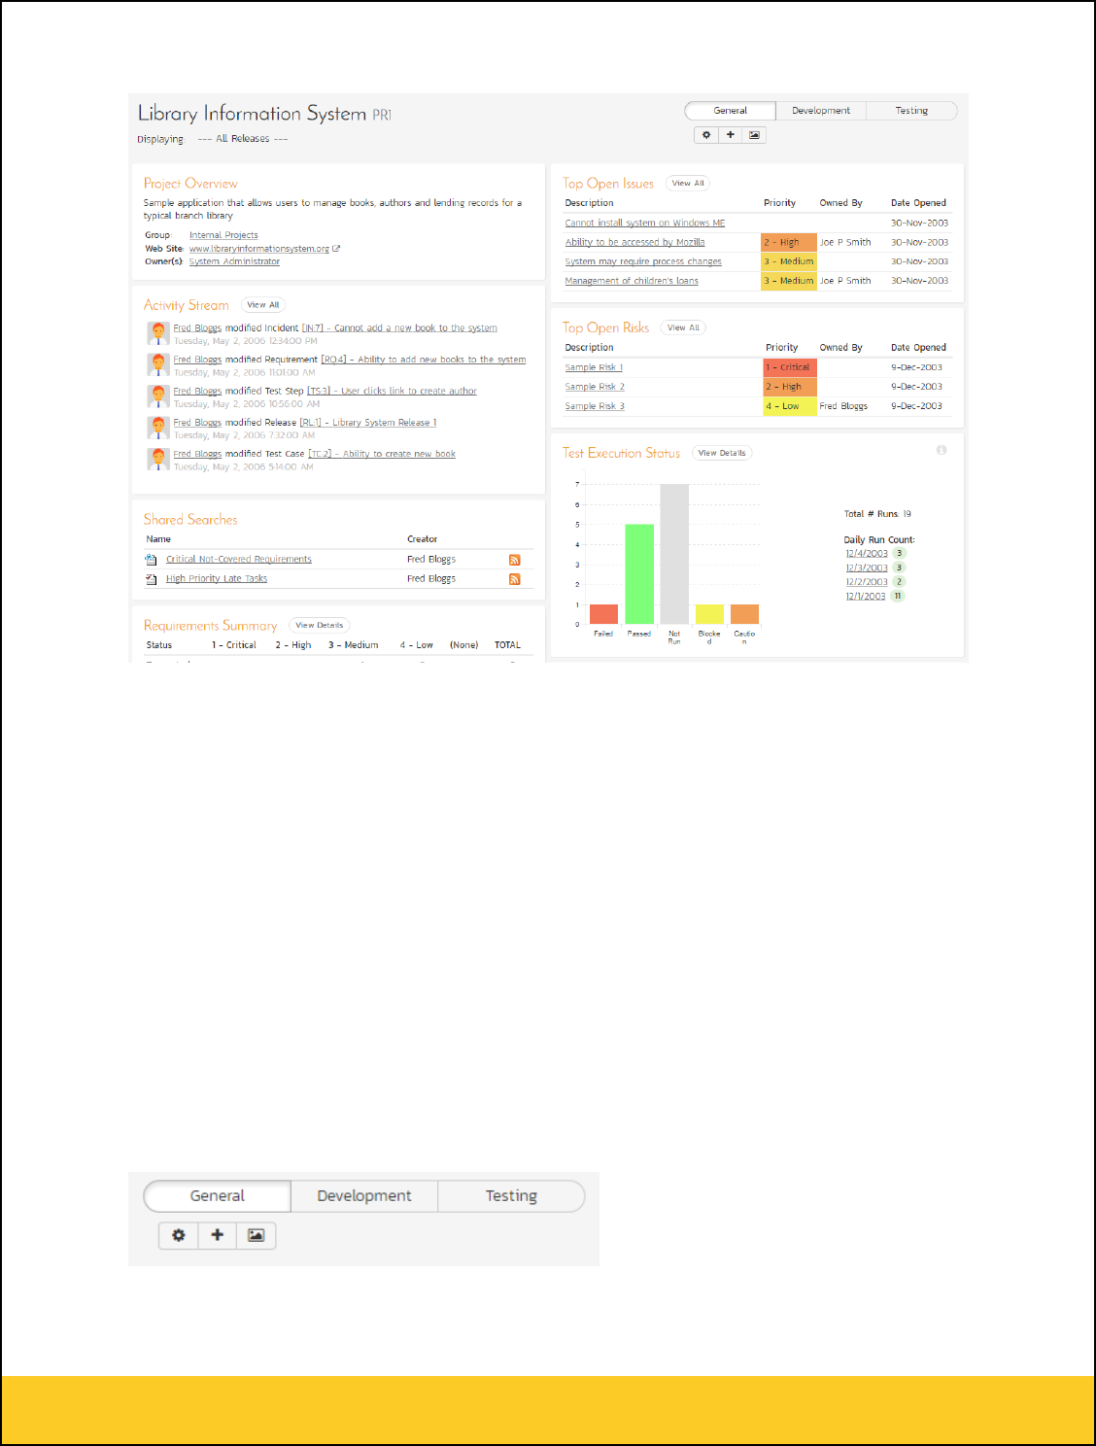The height and width of the screenshot is (1446, 1096).
Task: Click the gray Not Run bar in the chart
Action: [x=674, y=554]
